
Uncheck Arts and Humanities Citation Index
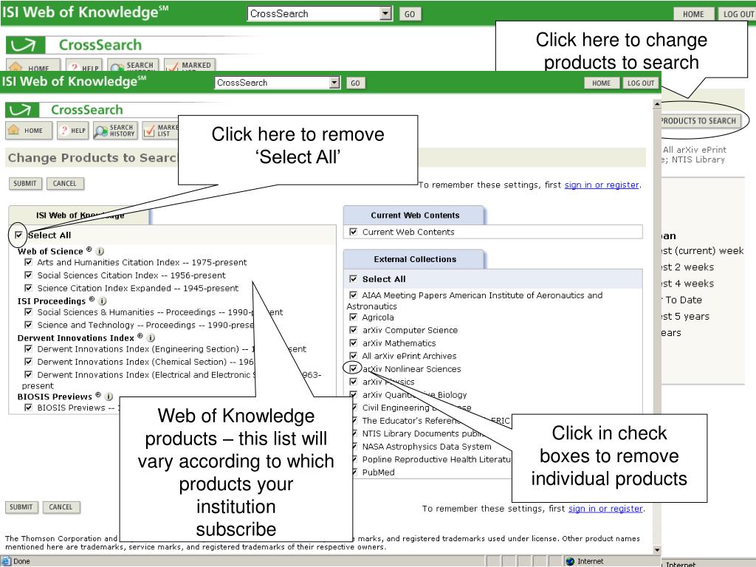29,262
